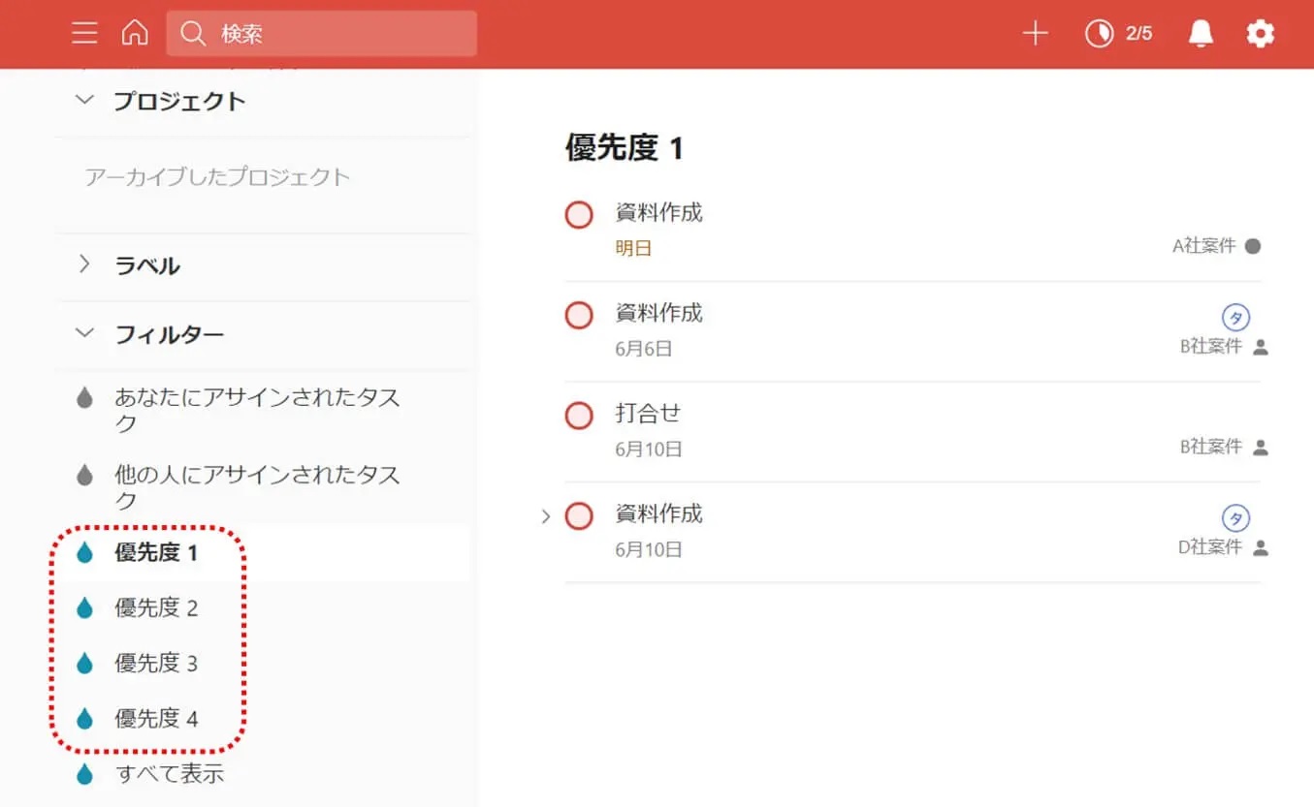The width and height of the screenshot is (1314, 807).
Task: Click the 6月6日 due date
Action: click(x=644, y=349)
